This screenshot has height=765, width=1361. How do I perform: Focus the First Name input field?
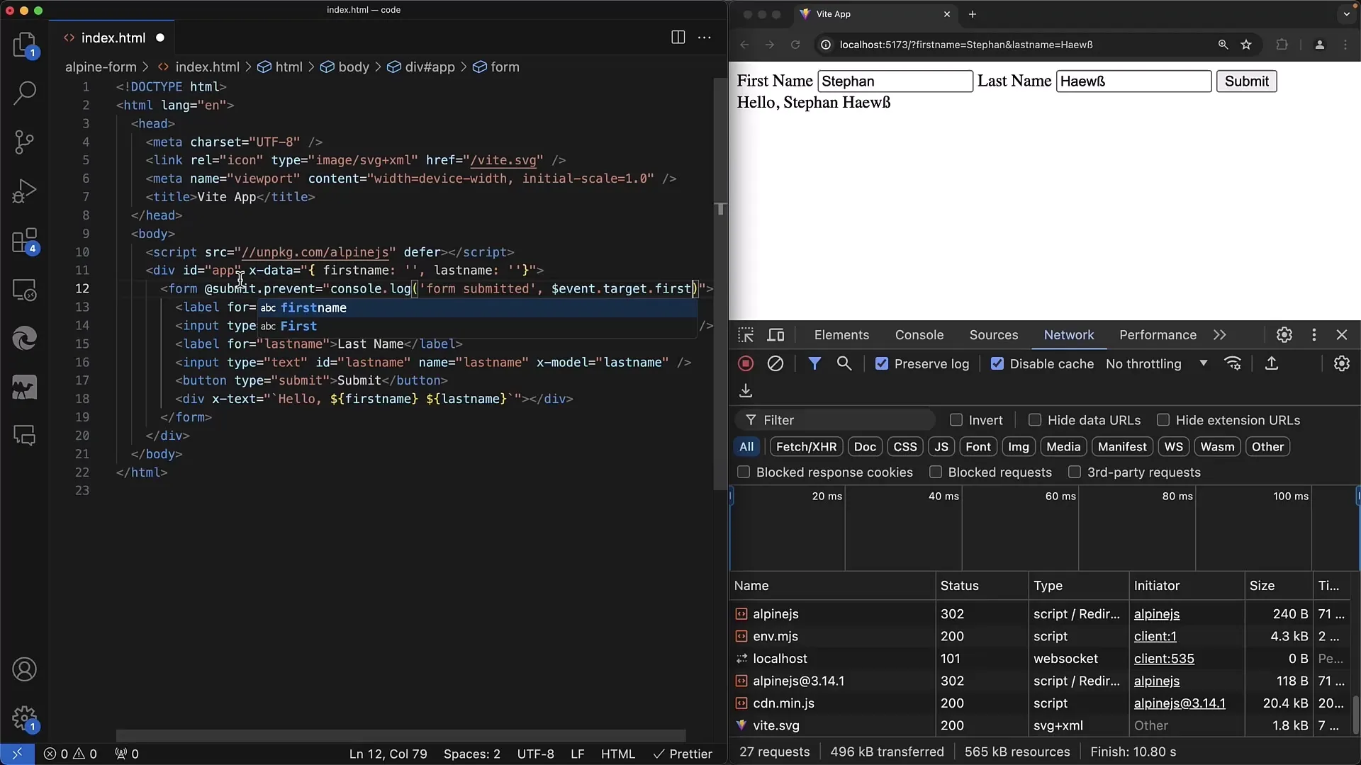click(x=895, y=81)
